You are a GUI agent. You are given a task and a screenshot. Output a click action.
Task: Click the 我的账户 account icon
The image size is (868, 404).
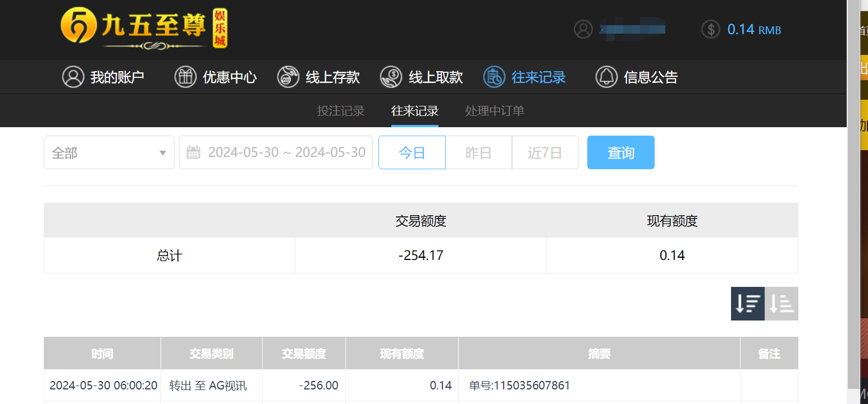[x=73, y=77]
